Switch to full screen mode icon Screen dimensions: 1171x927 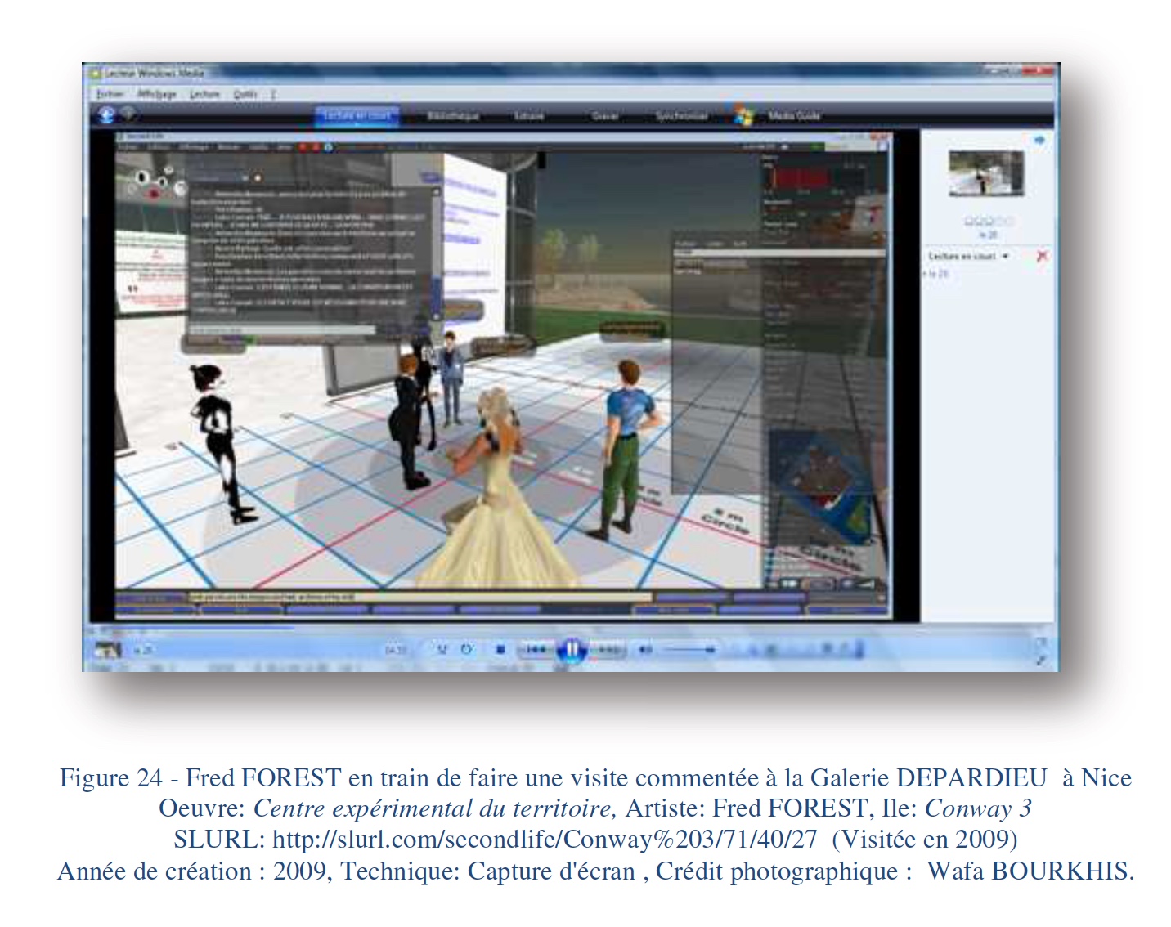pos(1041,659)
